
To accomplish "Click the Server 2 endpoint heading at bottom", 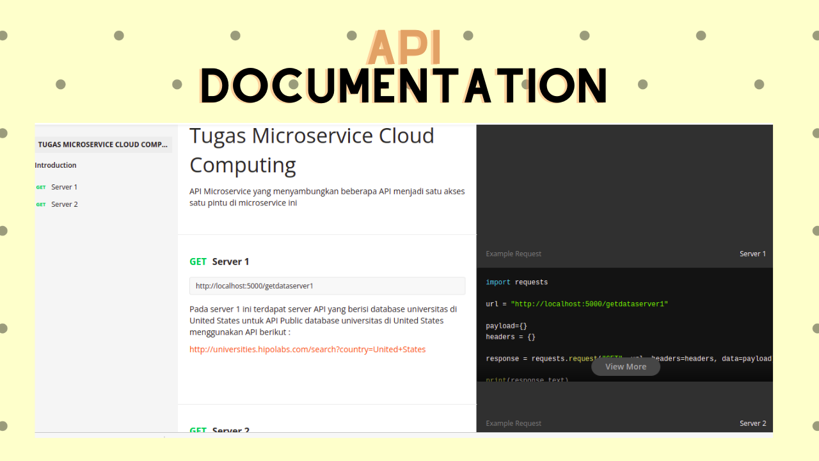I will click(x=230, y=431).
